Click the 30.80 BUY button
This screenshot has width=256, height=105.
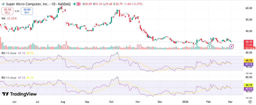click(x=27, y=11)
